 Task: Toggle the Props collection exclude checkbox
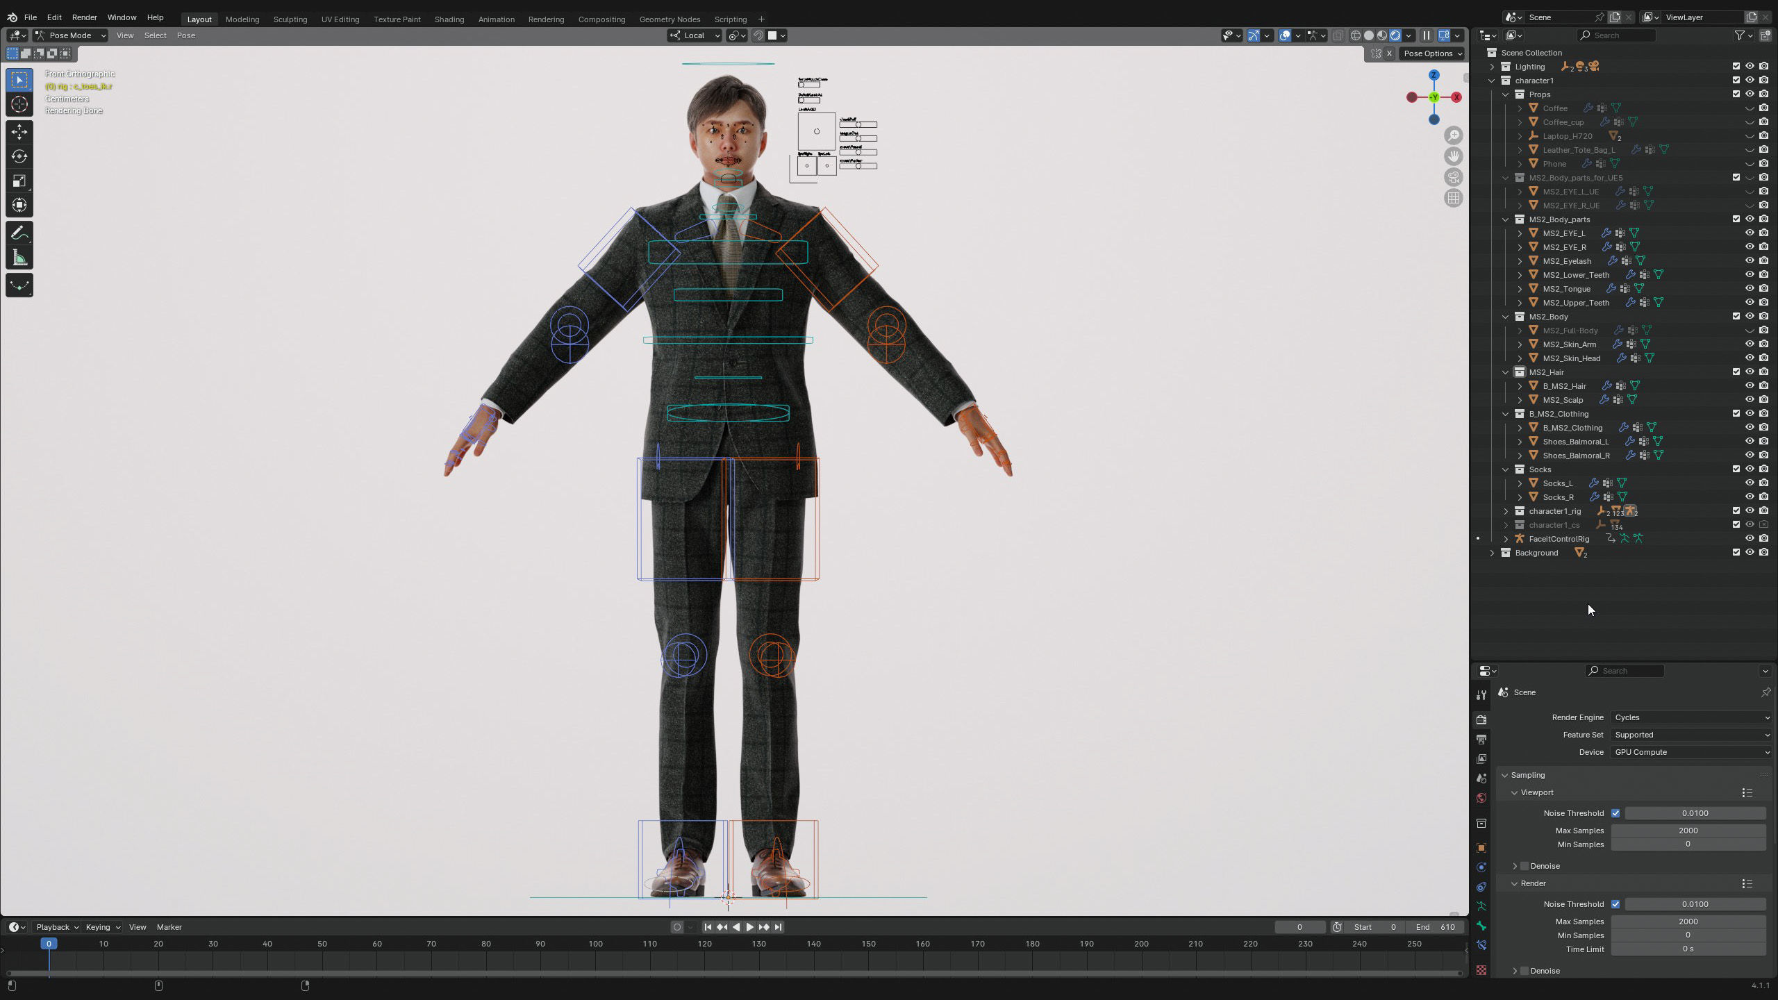tap(1736, 94)
